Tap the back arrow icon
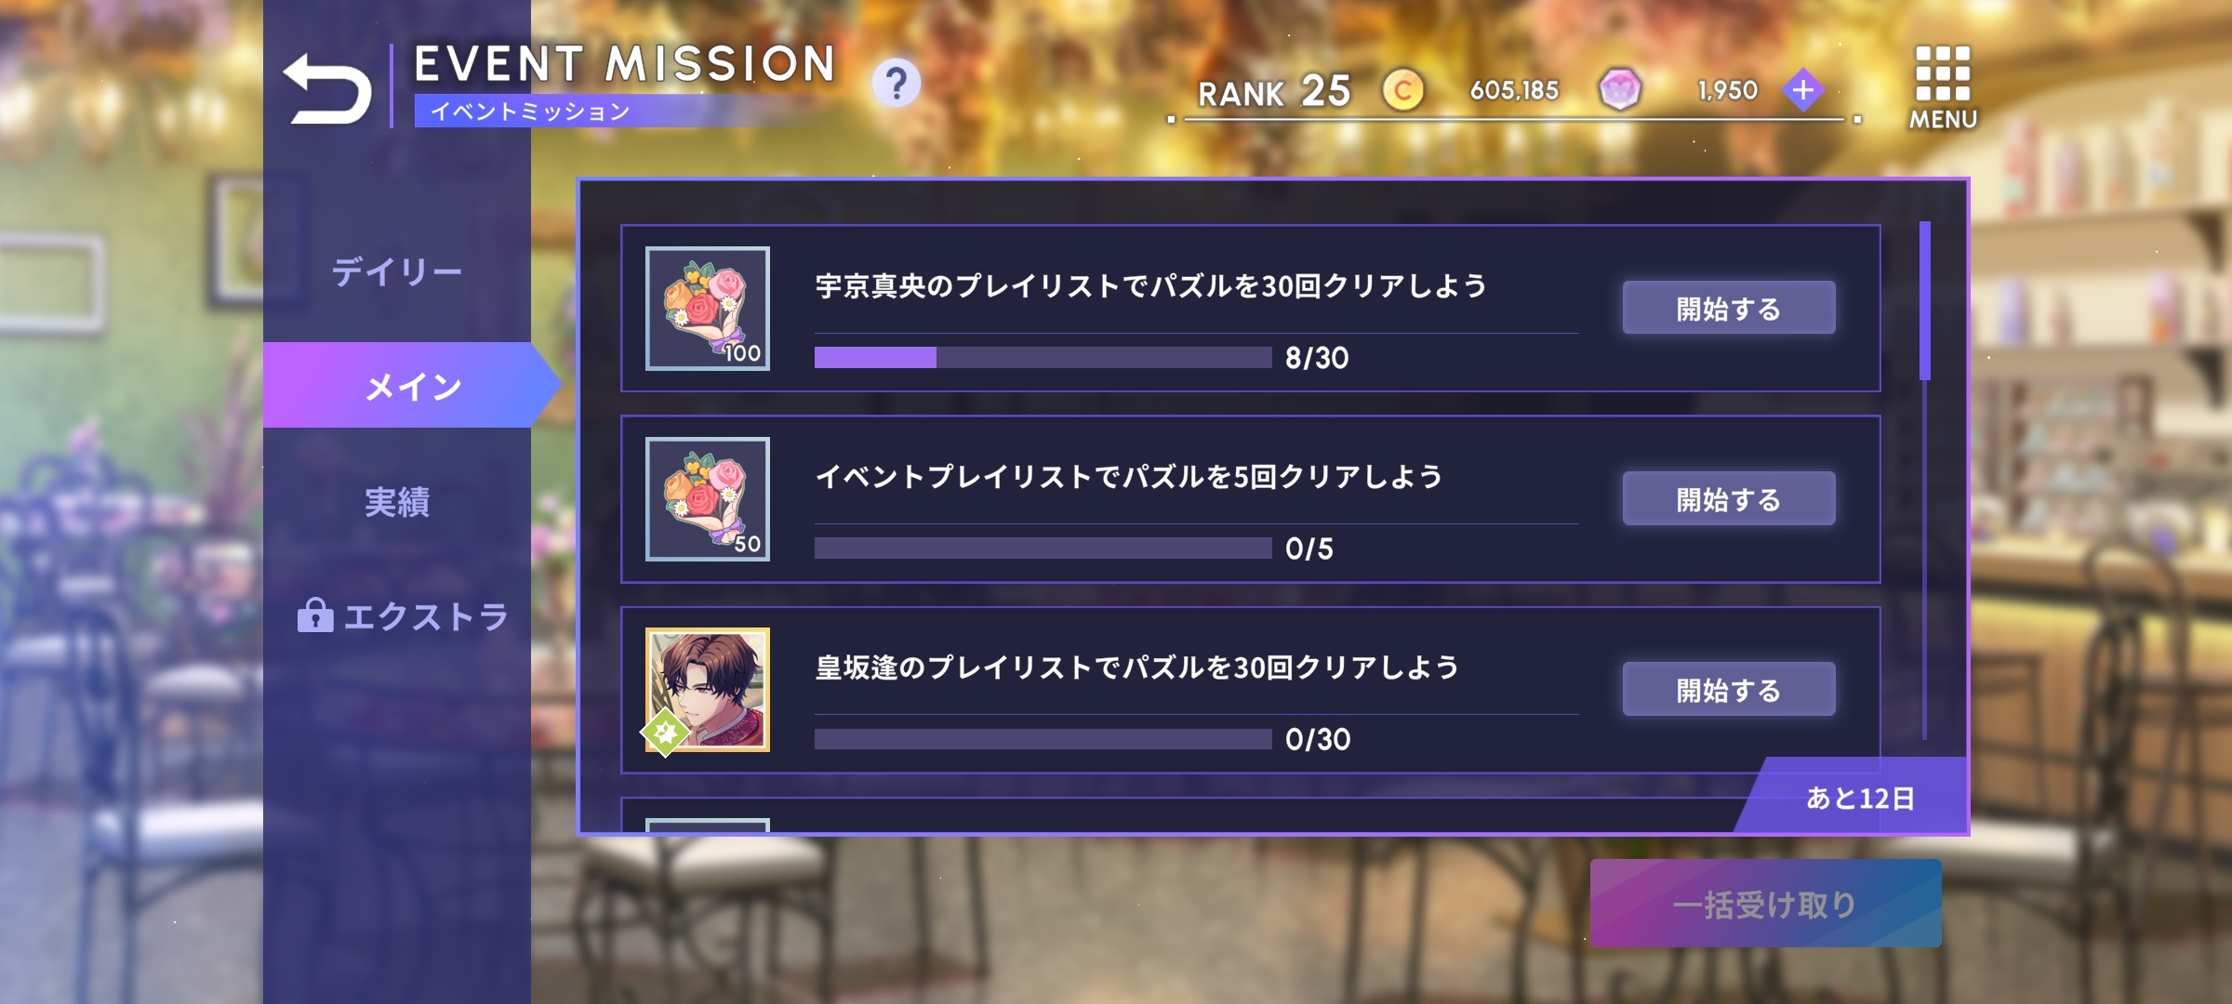 (x=327, y=89)
